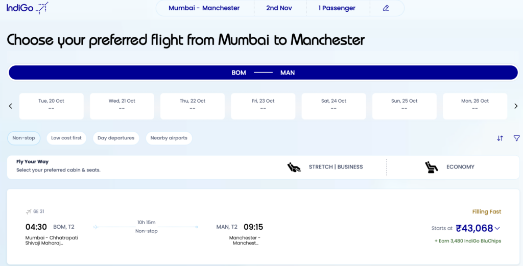Click the Stretch Business seat icon
This screenshot has width=523, height=266.
coord(294,167)
